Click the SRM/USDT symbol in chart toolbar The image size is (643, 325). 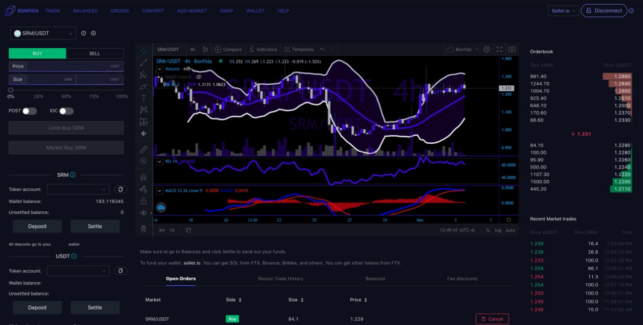pyautogui.click(x=168, y=49)
